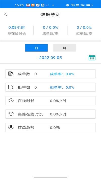Image resolution: width=101 pixels, height=179 pixels.
Task: Tap the 0.08小时 total online value
Action: pos(17,27)
